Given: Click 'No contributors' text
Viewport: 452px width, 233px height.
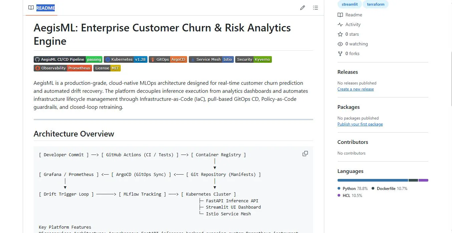Looking at the screenshot, I should (x=352, y=153).
